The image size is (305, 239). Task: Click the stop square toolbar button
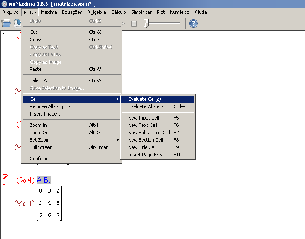(134, 23)
